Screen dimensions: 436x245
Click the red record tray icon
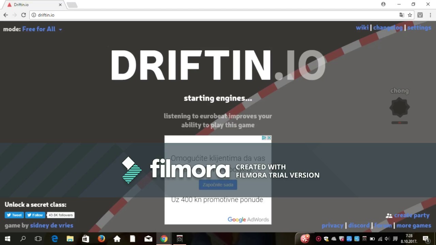(x=318, y=239)
